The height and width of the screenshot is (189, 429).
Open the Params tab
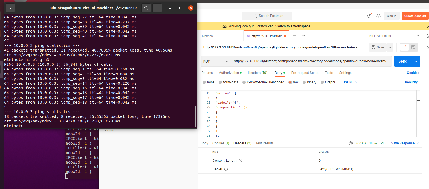coord(207,73)
